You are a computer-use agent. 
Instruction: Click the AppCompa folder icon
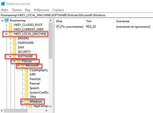pos(30,106)
